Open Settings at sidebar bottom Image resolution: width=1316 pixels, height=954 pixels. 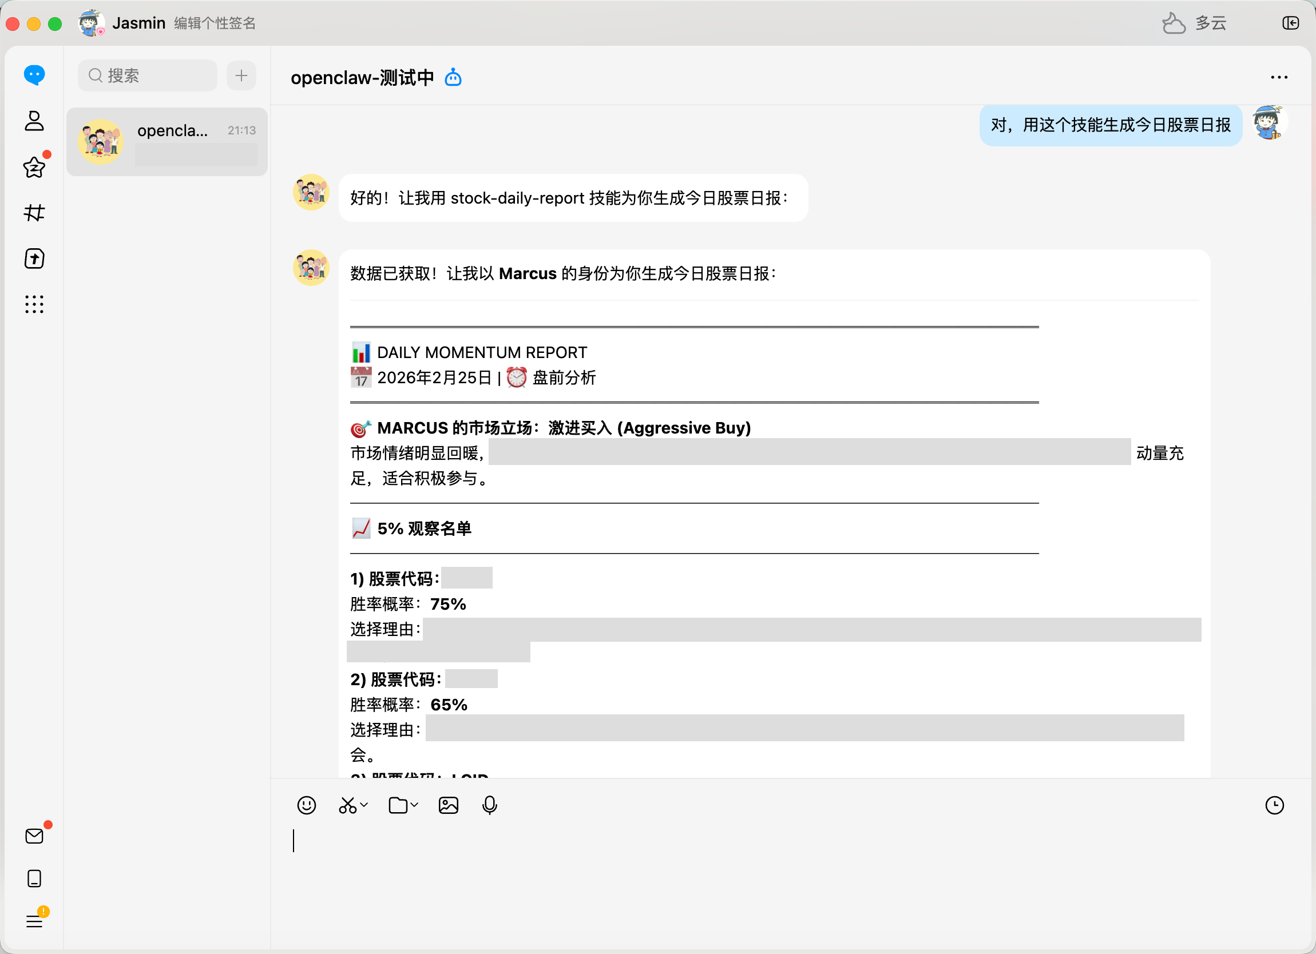click(34, 921)
